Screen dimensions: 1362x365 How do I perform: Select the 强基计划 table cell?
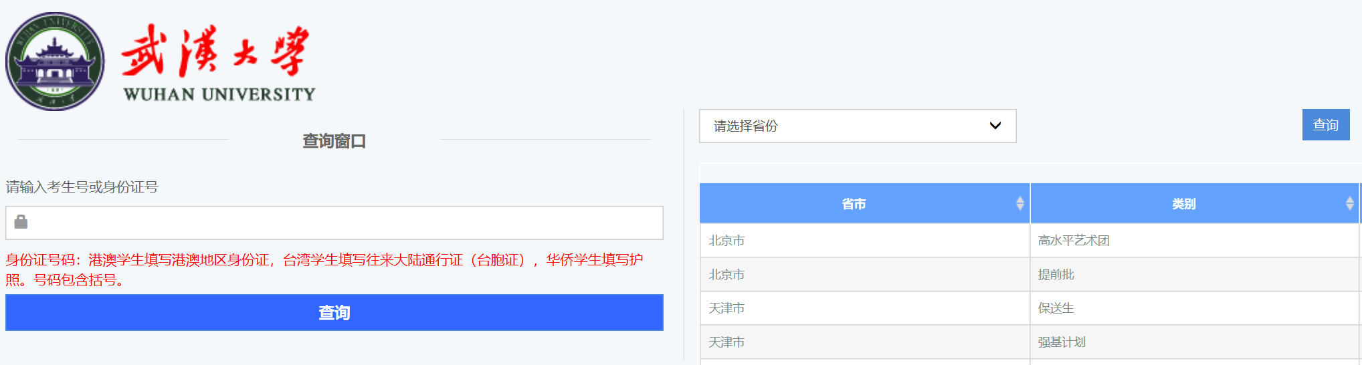pos(1062,342)
